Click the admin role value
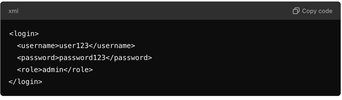Viewport: 342px width, 100px height. click(53, 69)
